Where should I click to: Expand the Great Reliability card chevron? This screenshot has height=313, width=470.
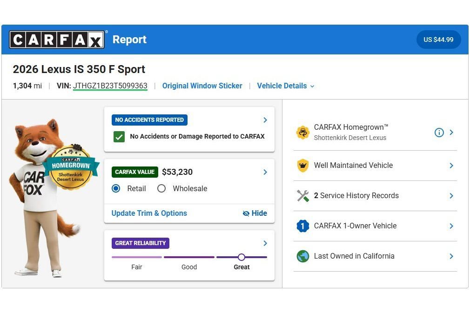tap(265, 243)
